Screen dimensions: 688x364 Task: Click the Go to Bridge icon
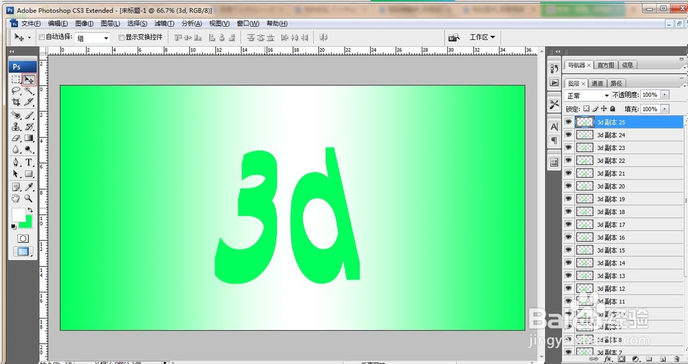pyautogui.click(x=453, y=38)
